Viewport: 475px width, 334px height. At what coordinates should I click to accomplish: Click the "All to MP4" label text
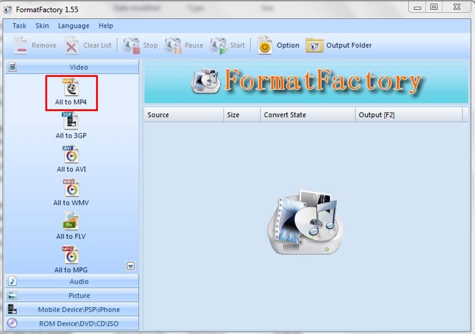[x=71, y=102]
